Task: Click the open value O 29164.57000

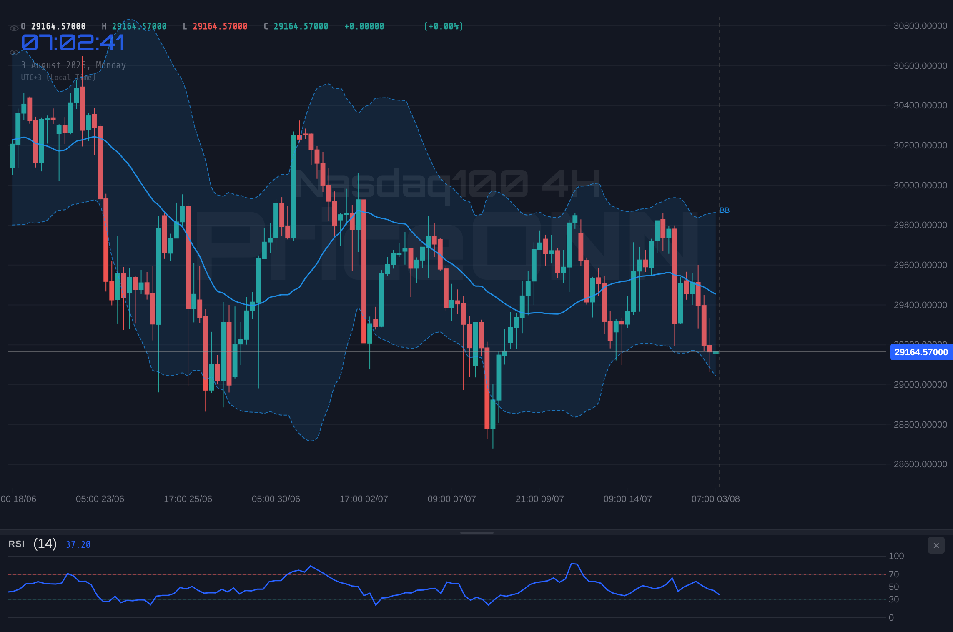Action: (53, 26)
